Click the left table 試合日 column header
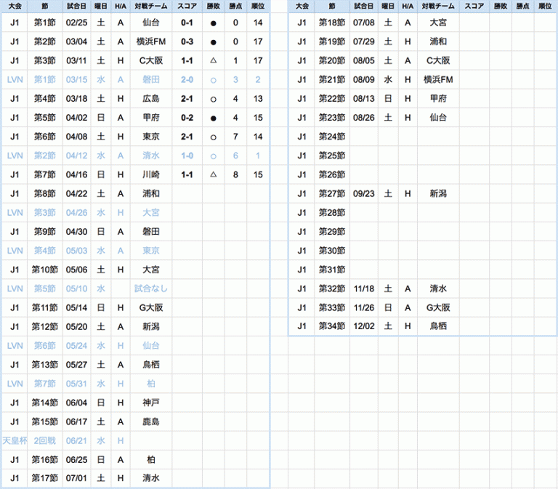Image resolution: width=558 pixels, height=489 pixels. 76,6
